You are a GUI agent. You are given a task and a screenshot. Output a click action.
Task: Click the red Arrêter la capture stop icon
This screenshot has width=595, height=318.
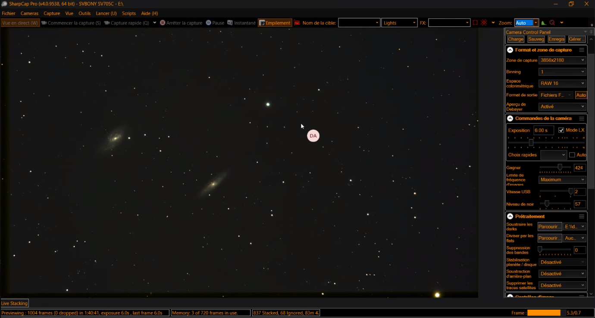(163, 23)
